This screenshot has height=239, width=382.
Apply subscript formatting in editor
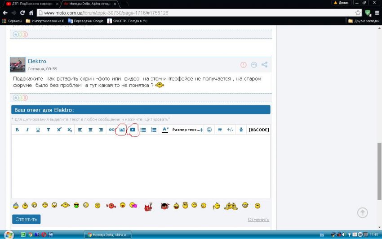(70, 130)
